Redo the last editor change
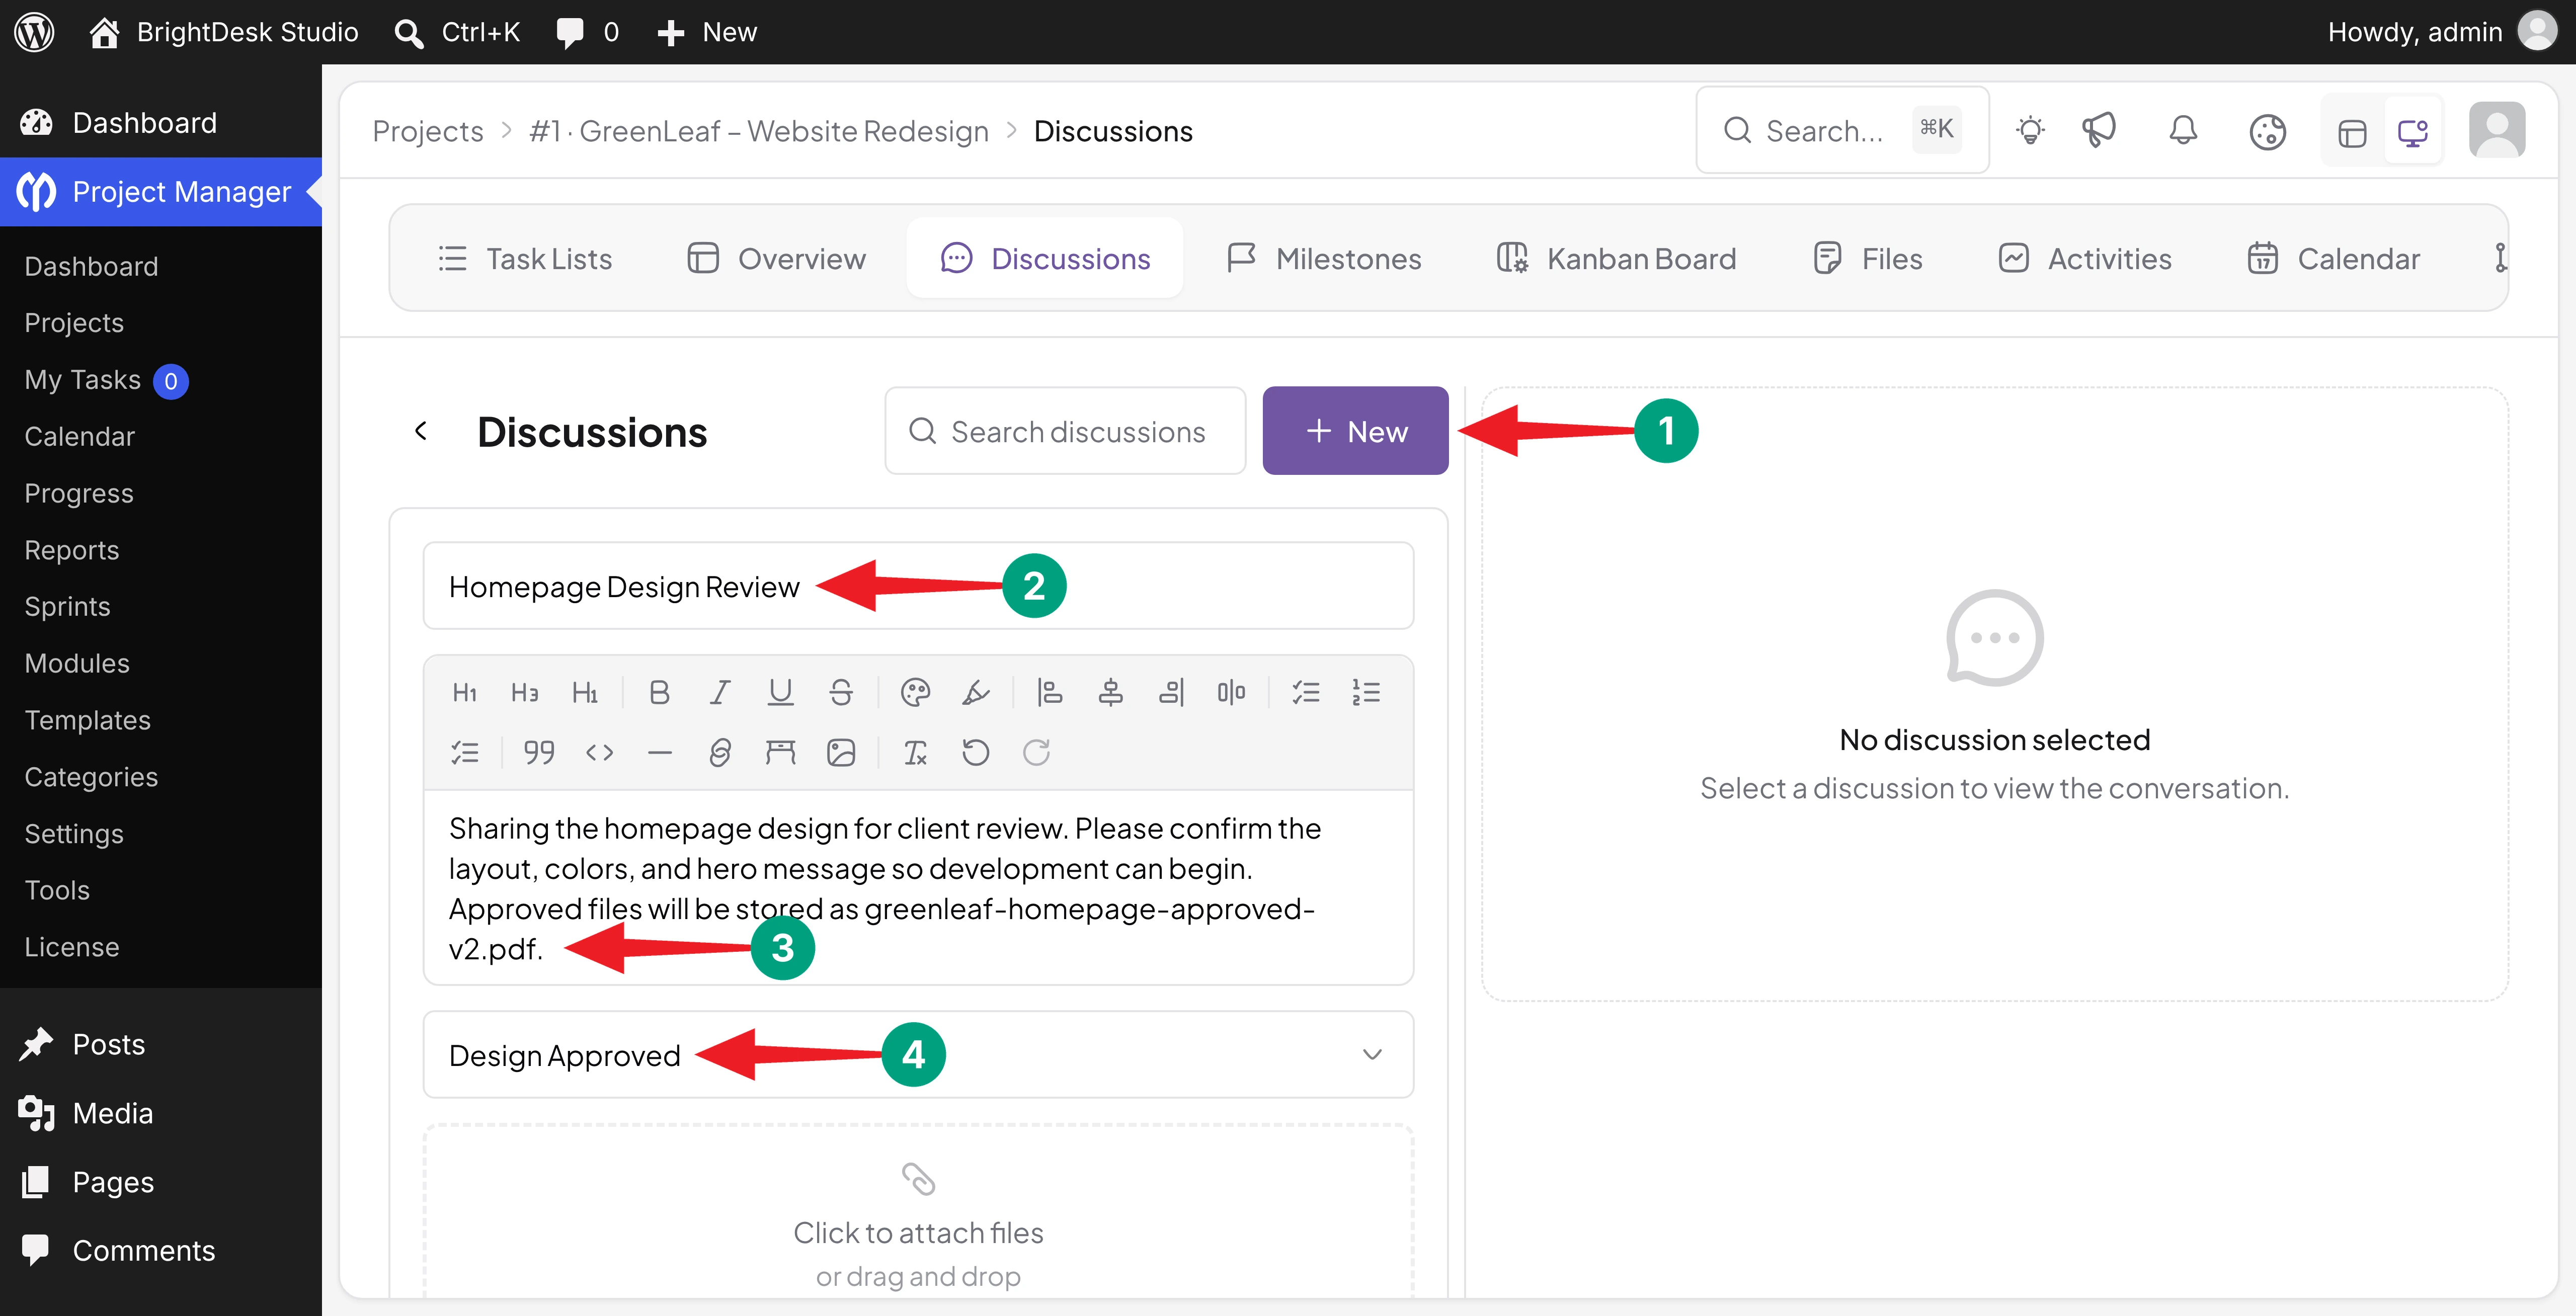Screen dimensions: 2576x1316 pos(1036,752)
